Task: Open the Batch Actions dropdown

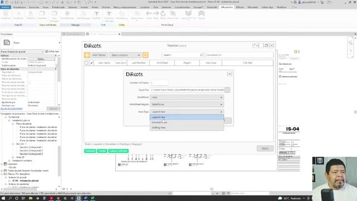Action: [x=125, y=55]
